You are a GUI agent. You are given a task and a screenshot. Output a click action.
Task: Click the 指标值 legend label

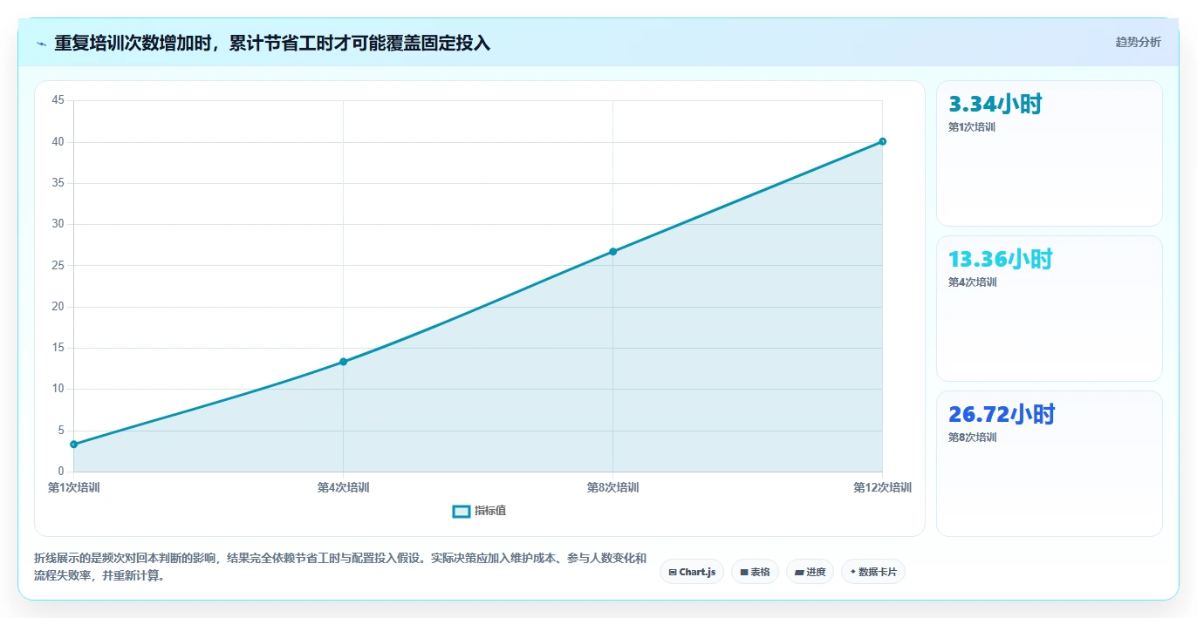pyautogui.click(x=490, y=511)
